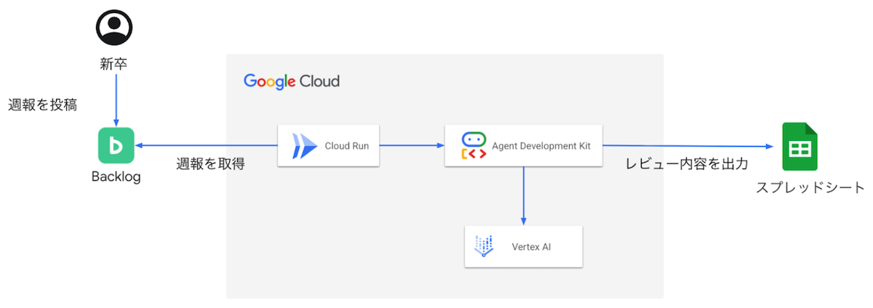Screen dimensions: 873x308
Task: Click the arrow between Cloud Run and Agent Development Kit
Action: (x=412, y=146)
